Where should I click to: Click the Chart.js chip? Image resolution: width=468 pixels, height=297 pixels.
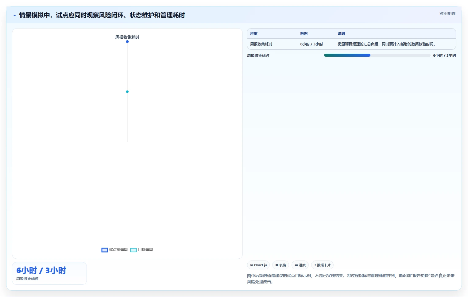click(x=258, y=265)
